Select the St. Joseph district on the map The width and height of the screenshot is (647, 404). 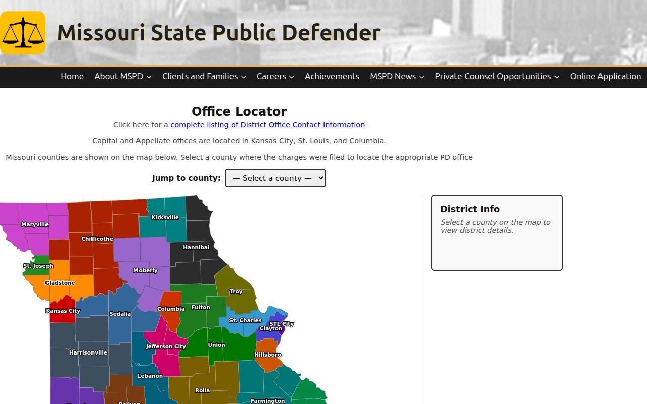[38, 266]
